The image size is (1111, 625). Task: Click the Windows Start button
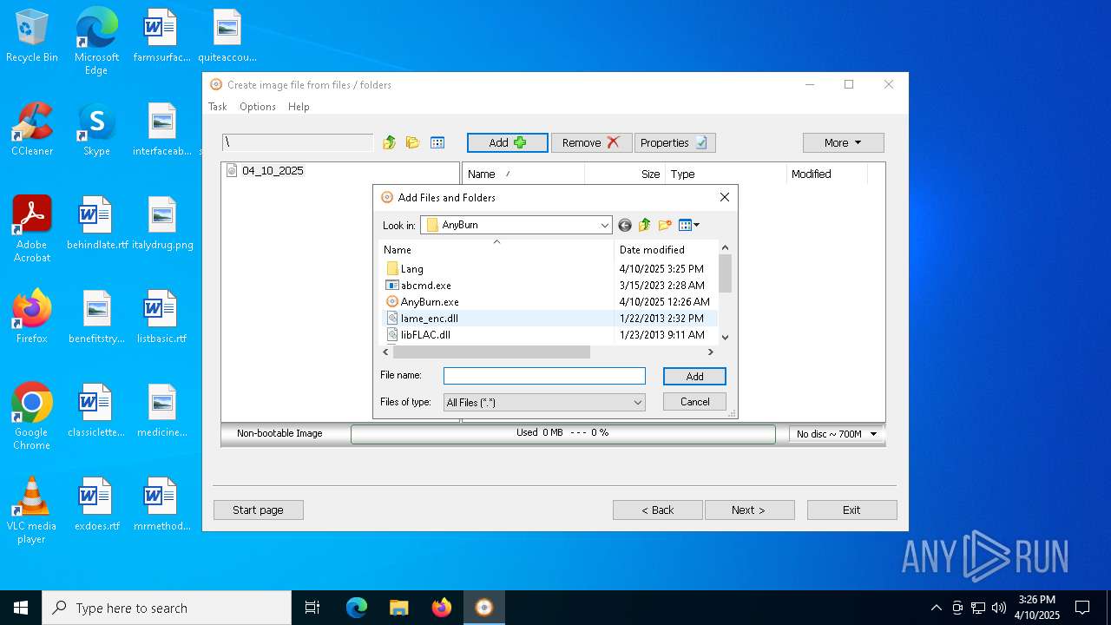tap(21, 608)
